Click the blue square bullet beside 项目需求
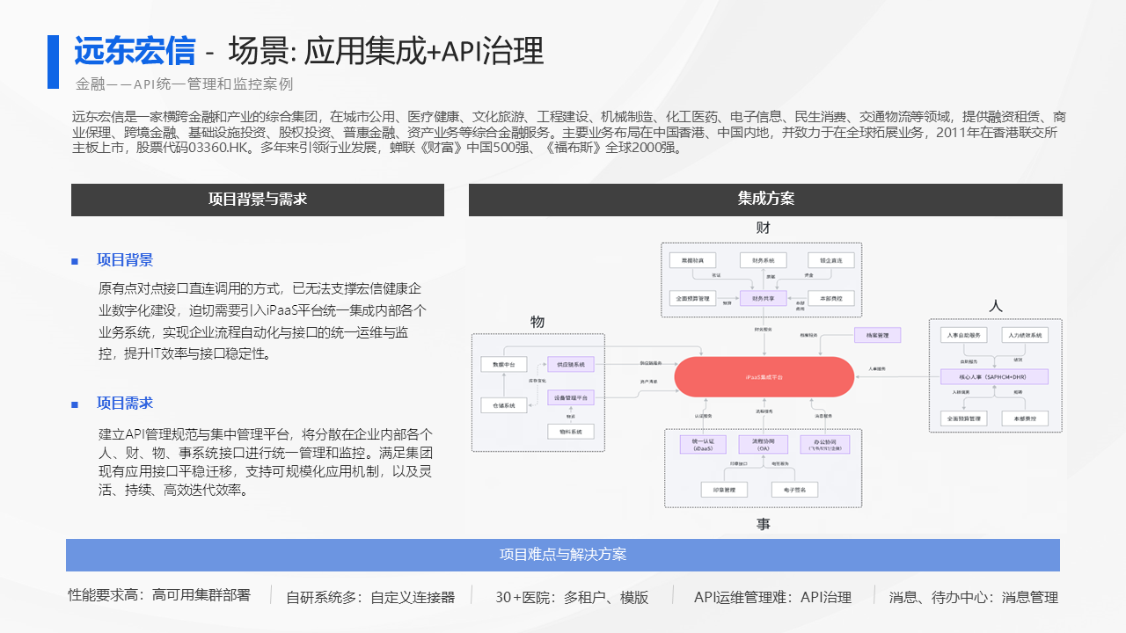This screenshot has height=633, width=1126. 75,404
